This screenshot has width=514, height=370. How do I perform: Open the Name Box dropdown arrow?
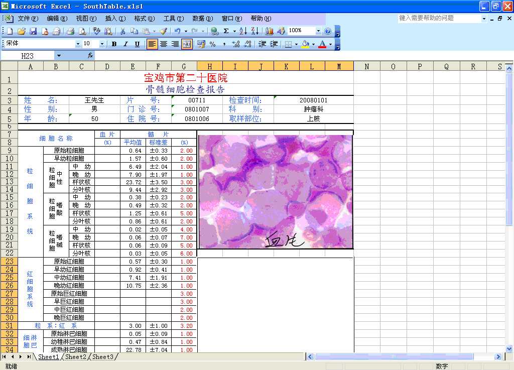tap(59, 56)
